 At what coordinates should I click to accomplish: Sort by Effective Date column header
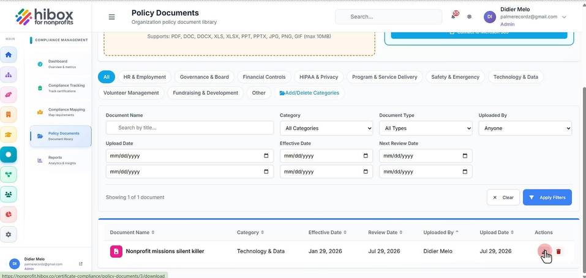click(328, 232)
